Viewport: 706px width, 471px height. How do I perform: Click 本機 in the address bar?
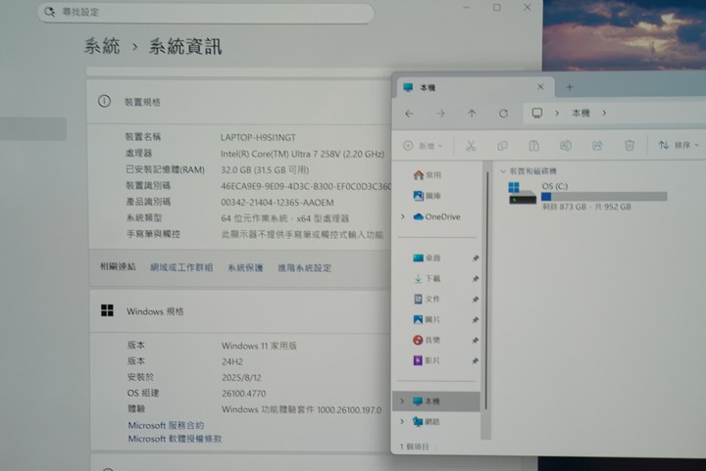(x=580, y=114)
